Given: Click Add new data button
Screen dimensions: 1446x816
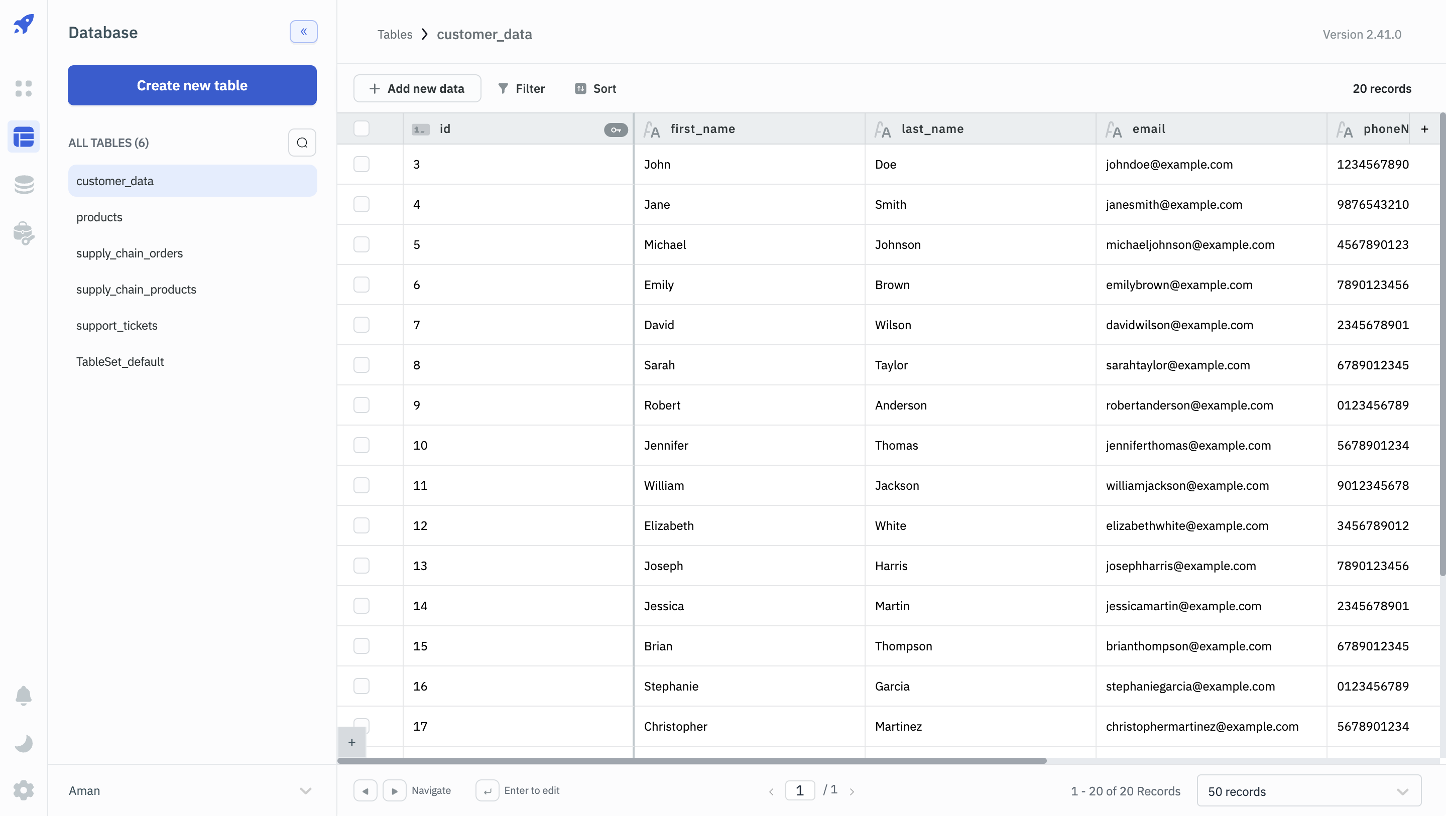Looking at the screenshot, I should [417, 89].
